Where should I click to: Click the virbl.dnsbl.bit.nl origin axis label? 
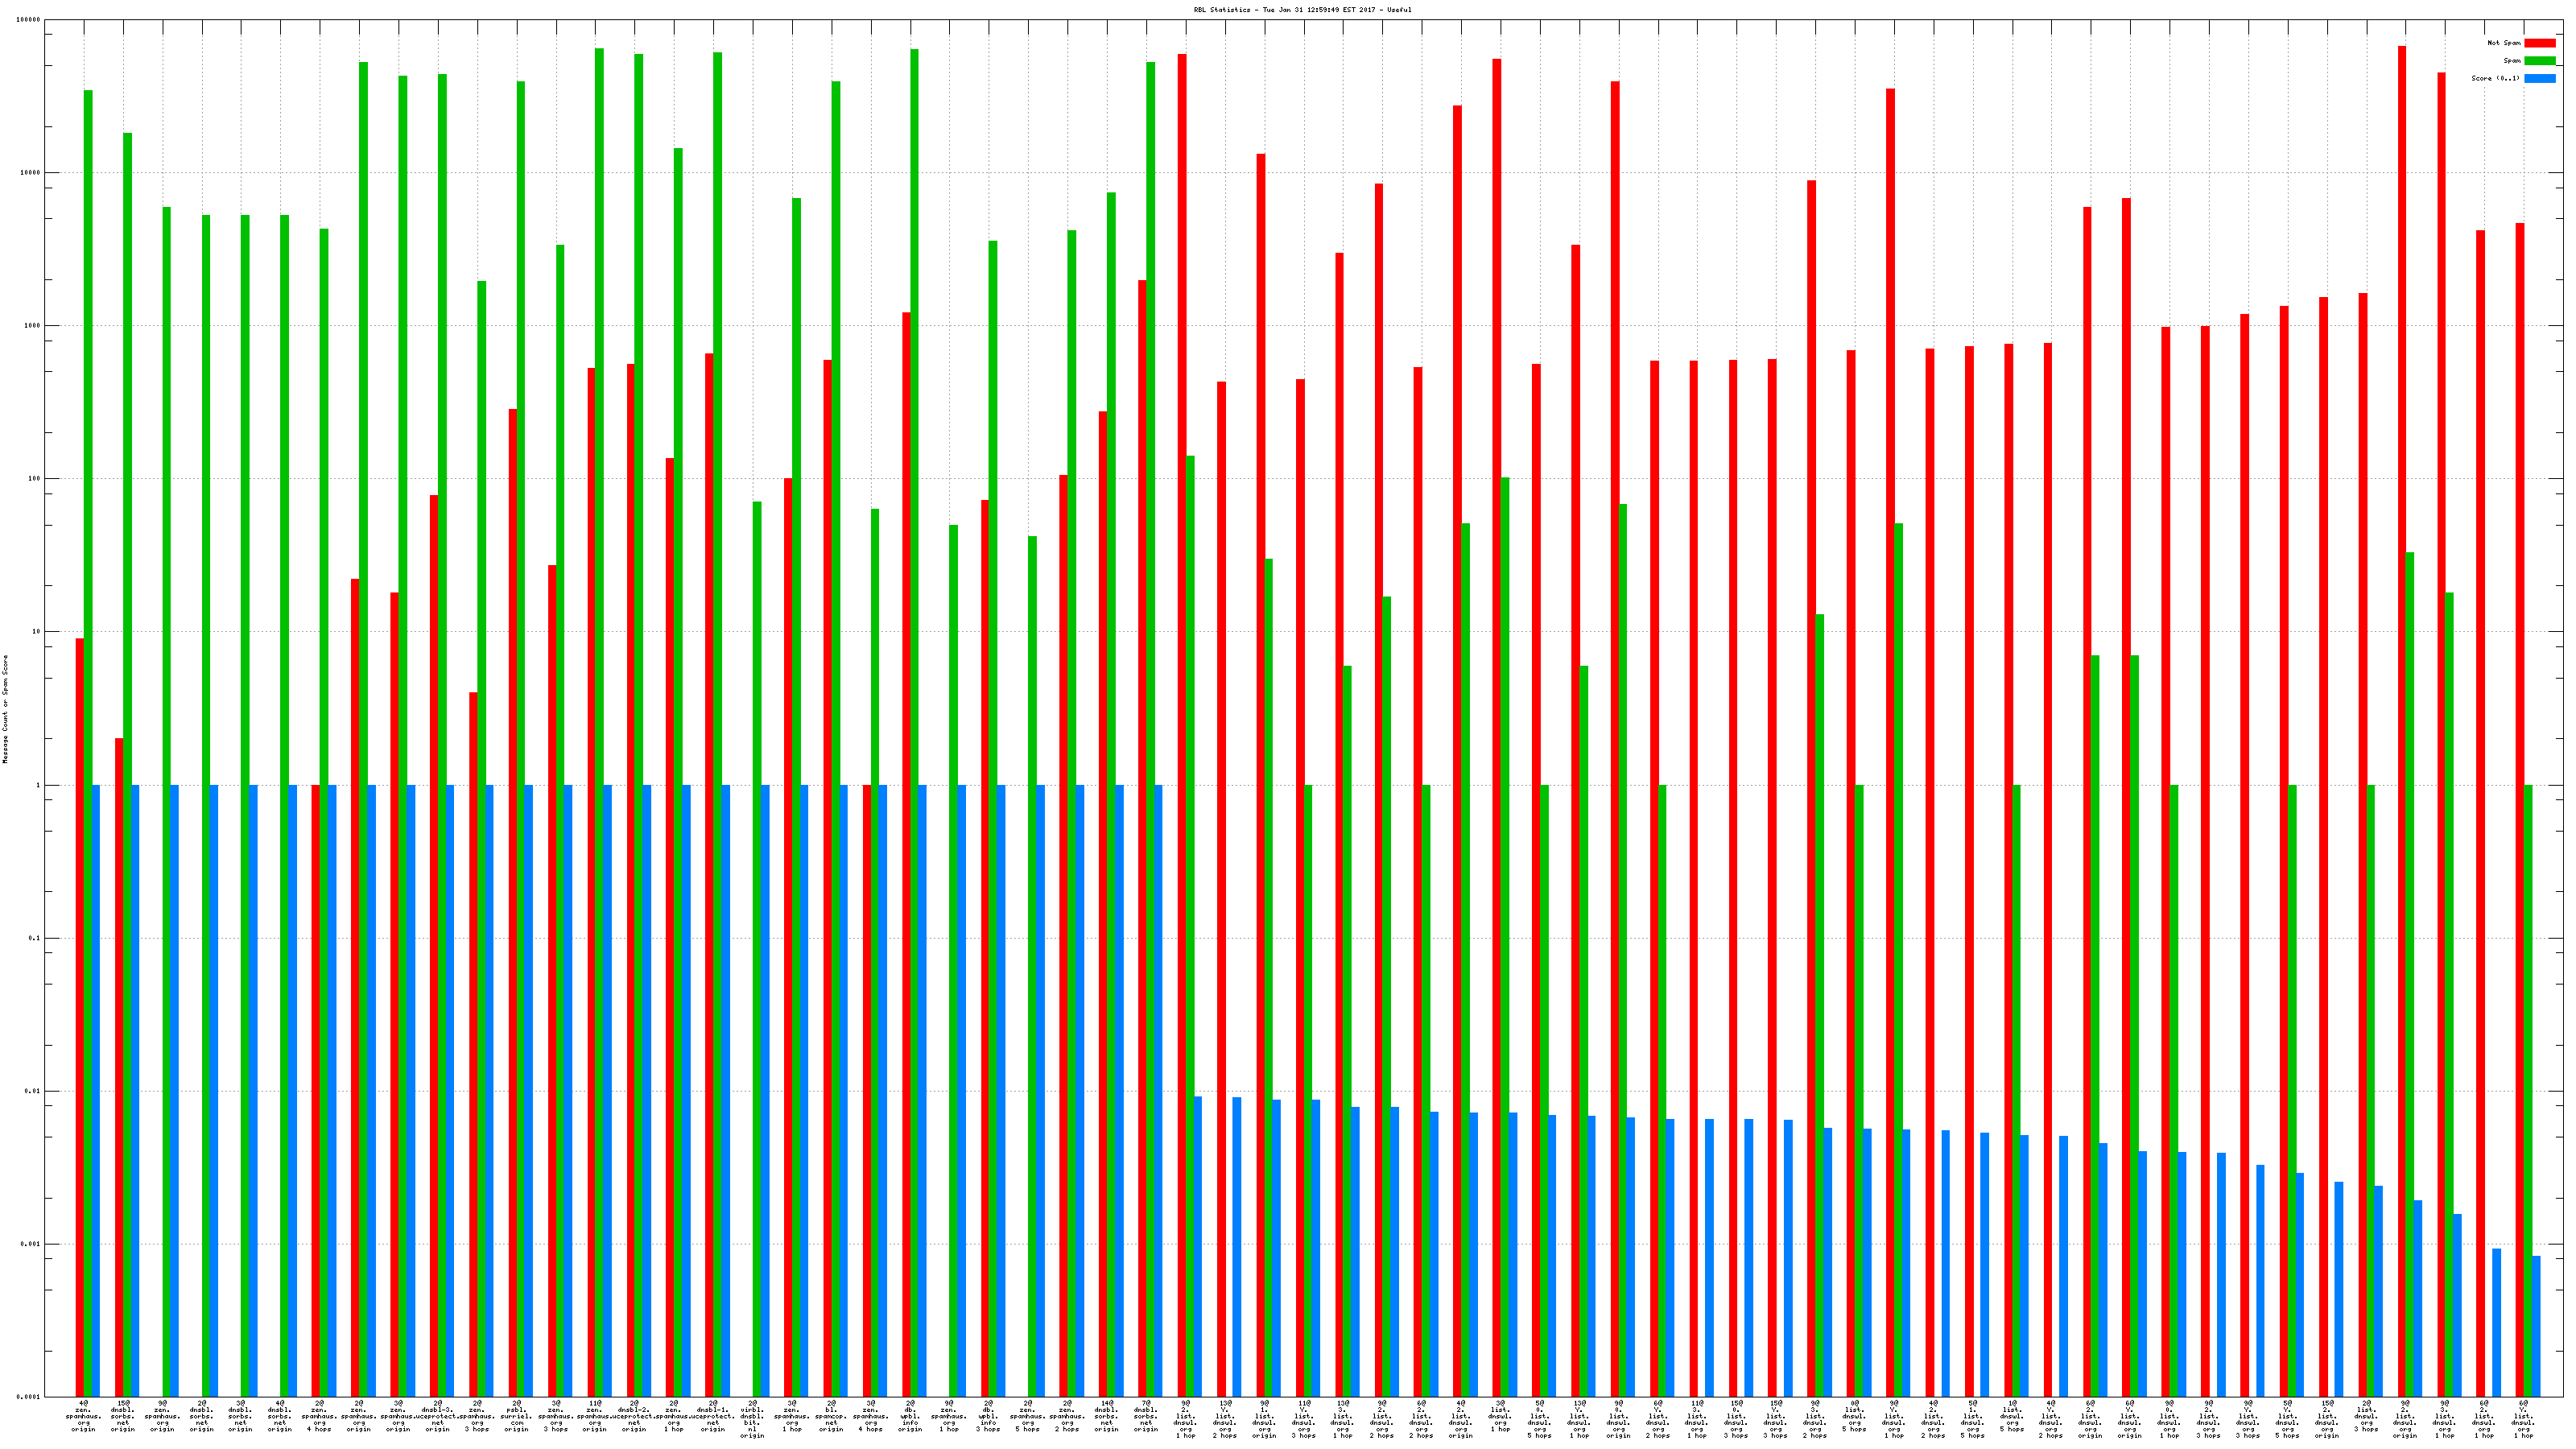tap(752, 1420)
